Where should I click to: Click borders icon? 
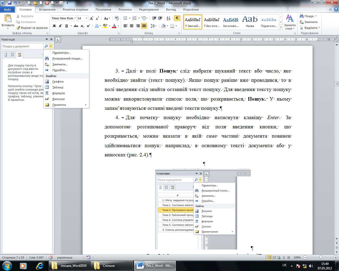(x=172, y=26)
